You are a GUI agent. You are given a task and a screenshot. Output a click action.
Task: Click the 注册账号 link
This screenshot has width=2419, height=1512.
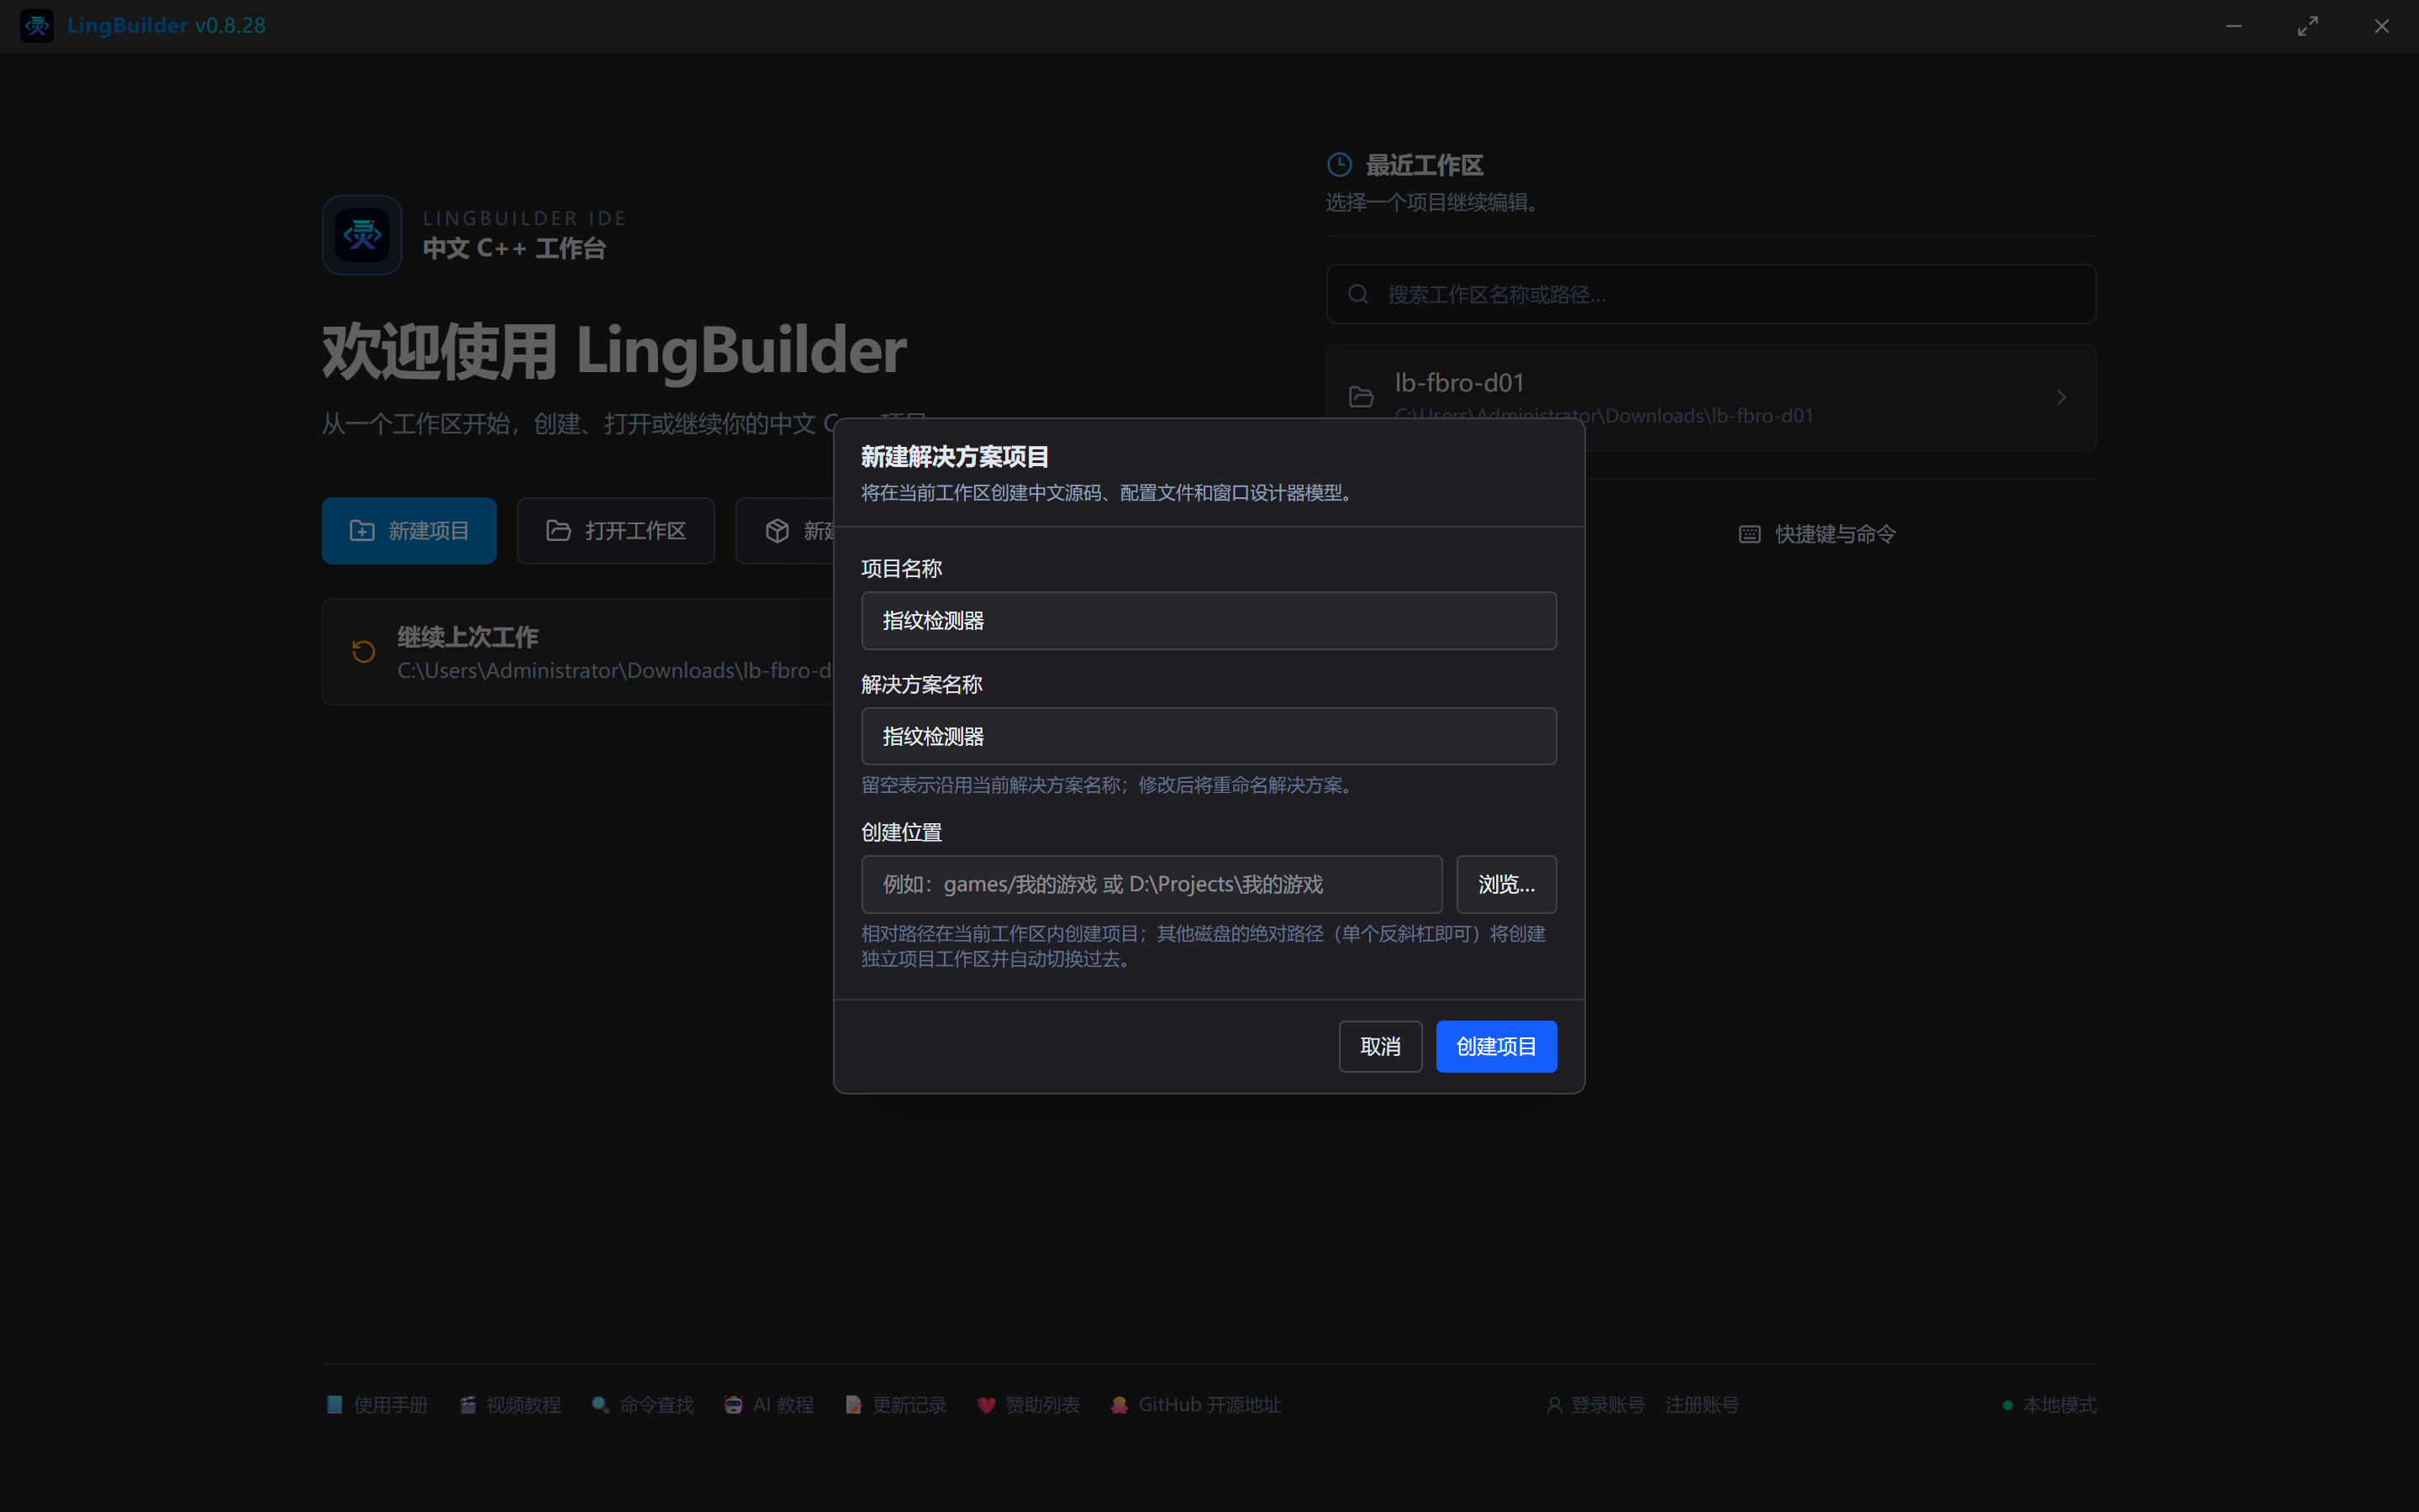tap(1702, 1405)
